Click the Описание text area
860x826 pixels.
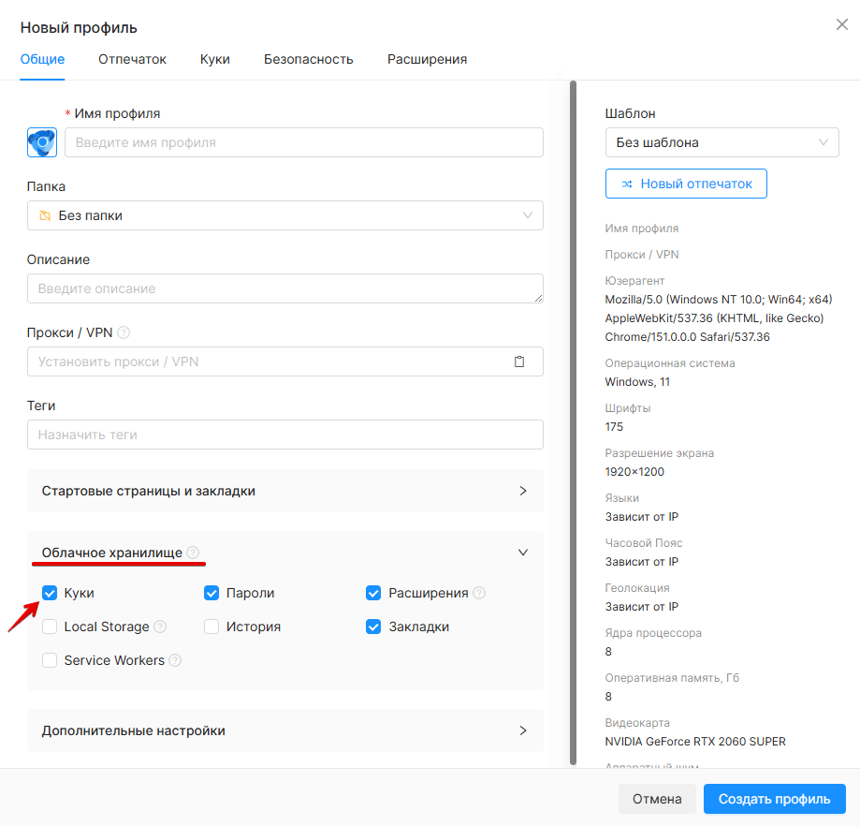click(285, 288)
